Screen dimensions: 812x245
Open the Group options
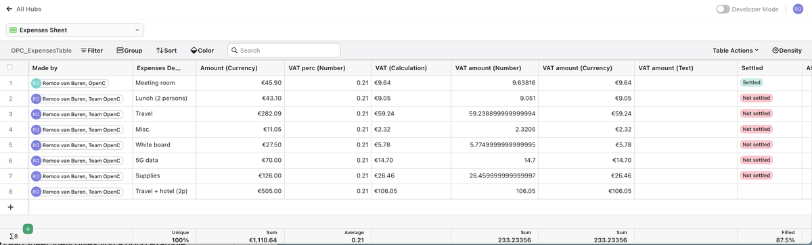point(129,51)
